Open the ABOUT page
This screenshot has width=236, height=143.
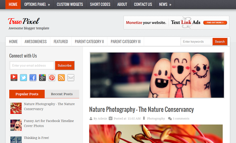pos(122,4)
